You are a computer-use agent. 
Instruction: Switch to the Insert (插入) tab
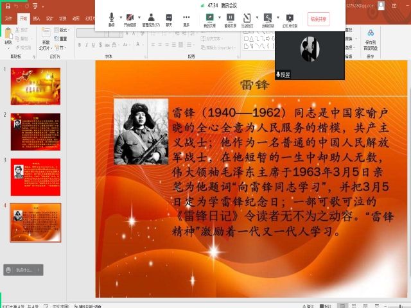(x=37, y=19)
